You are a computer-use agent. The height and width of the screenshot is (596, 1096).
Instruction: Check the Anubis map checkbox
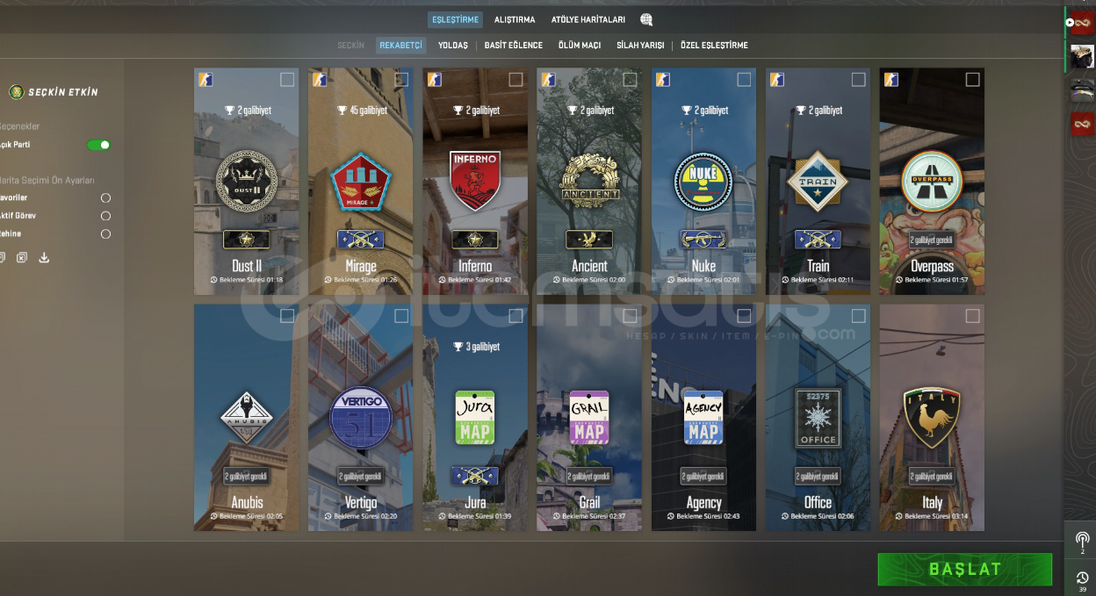coord(287,316)
